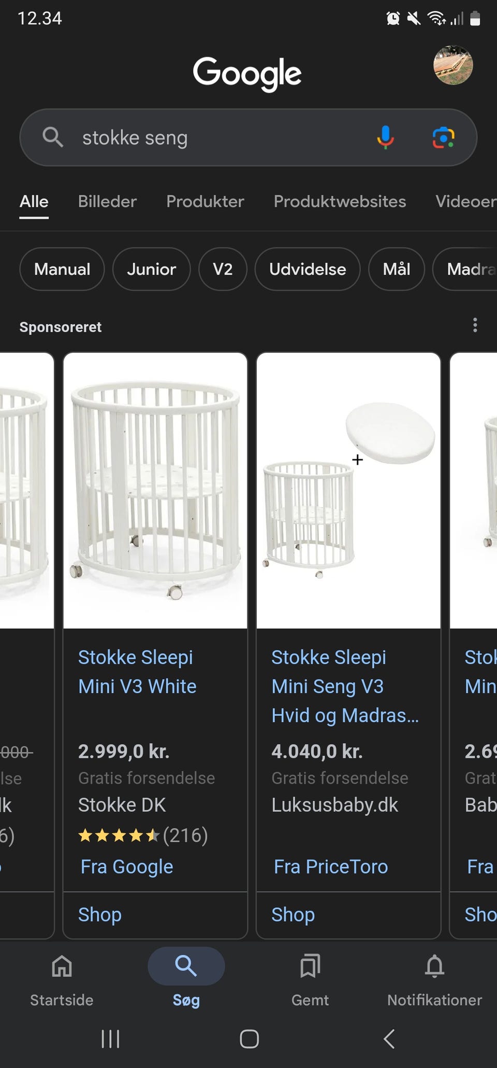The width and height of the screenshot is (497, 1068).
Task: Switch to the Produkter tab
Action: coord(205,202)
